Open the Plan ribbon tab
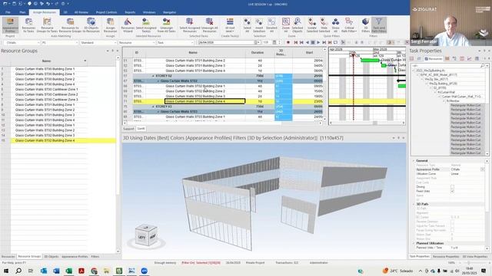The width and height of the screenshot is (492, 276). pos(22,12)
